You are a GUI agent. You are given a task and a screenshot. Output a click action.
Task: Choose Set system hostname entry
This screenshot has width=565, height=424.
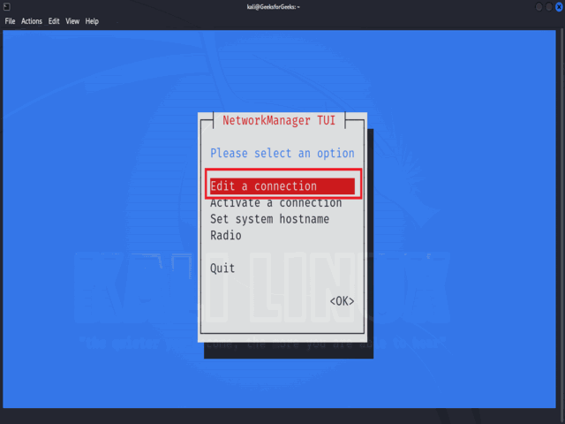[x=269, y=219]
